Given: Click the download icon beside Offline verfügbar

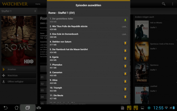Looking at the screenshot, I should click(4, 82).
